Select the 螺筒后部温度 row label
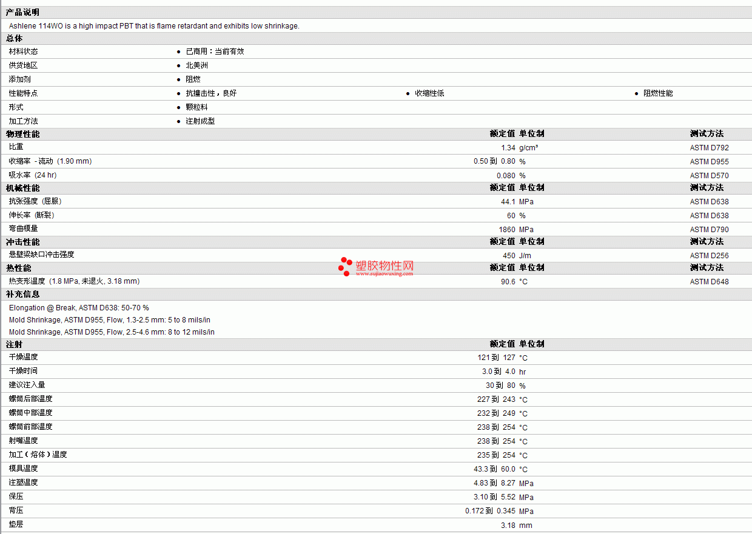Image resolution: width=752 pixels, height=534 pixels. (x=30, y=399)
